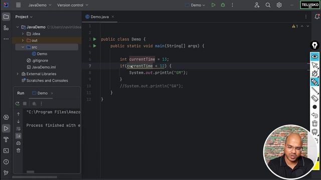Viewport: 321px width, 180px height.
Task: Open editor tab options menu
Action: pyautogui.click(x=306, y=16)
